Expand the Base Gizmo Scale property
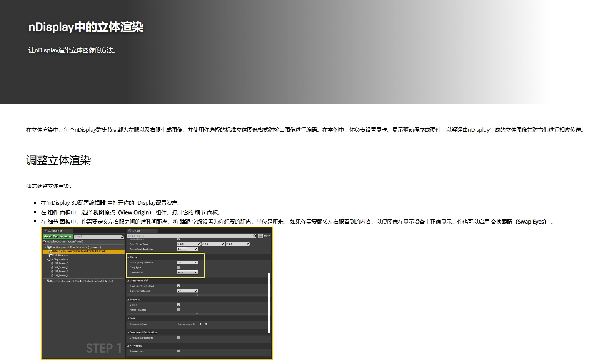This screenshot has width=609, height=364. [128, 244]
